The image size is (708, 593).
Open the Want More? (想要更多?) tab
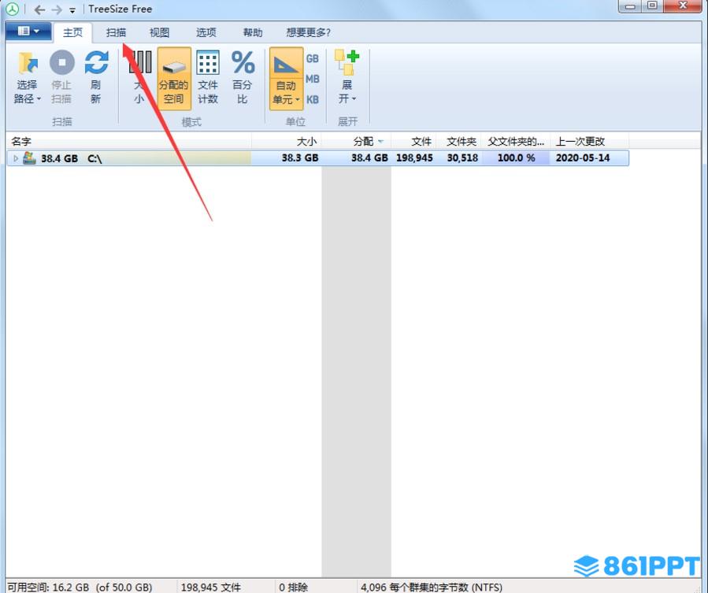point(309,32)
